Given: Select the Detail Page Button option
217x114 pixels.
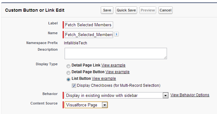Looking at the screenshot, I should click(68, 73).
